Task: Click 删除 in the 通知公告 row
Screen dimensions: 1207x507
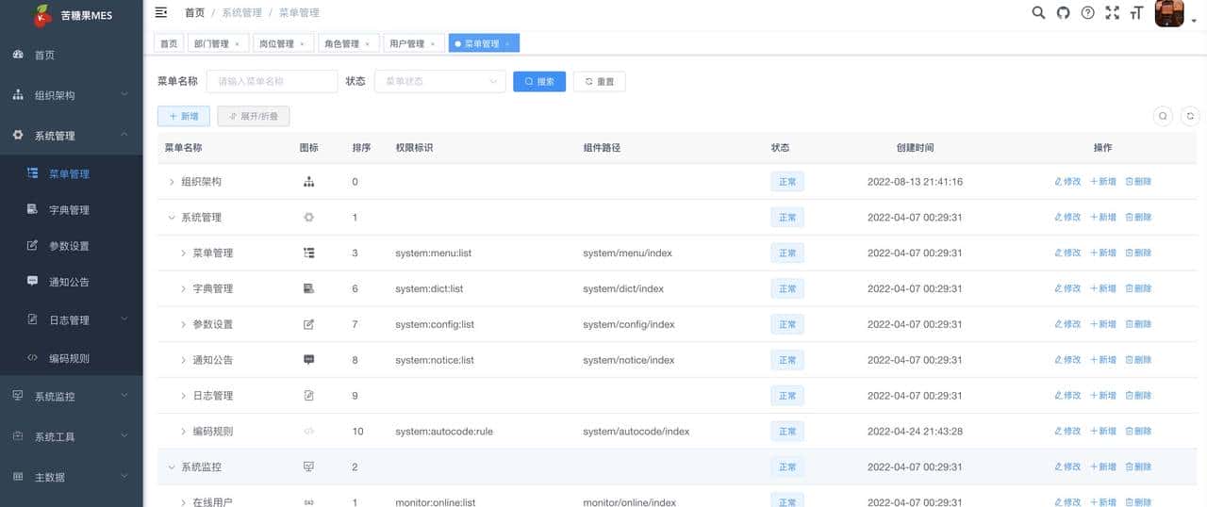Action: [1138, 360]
